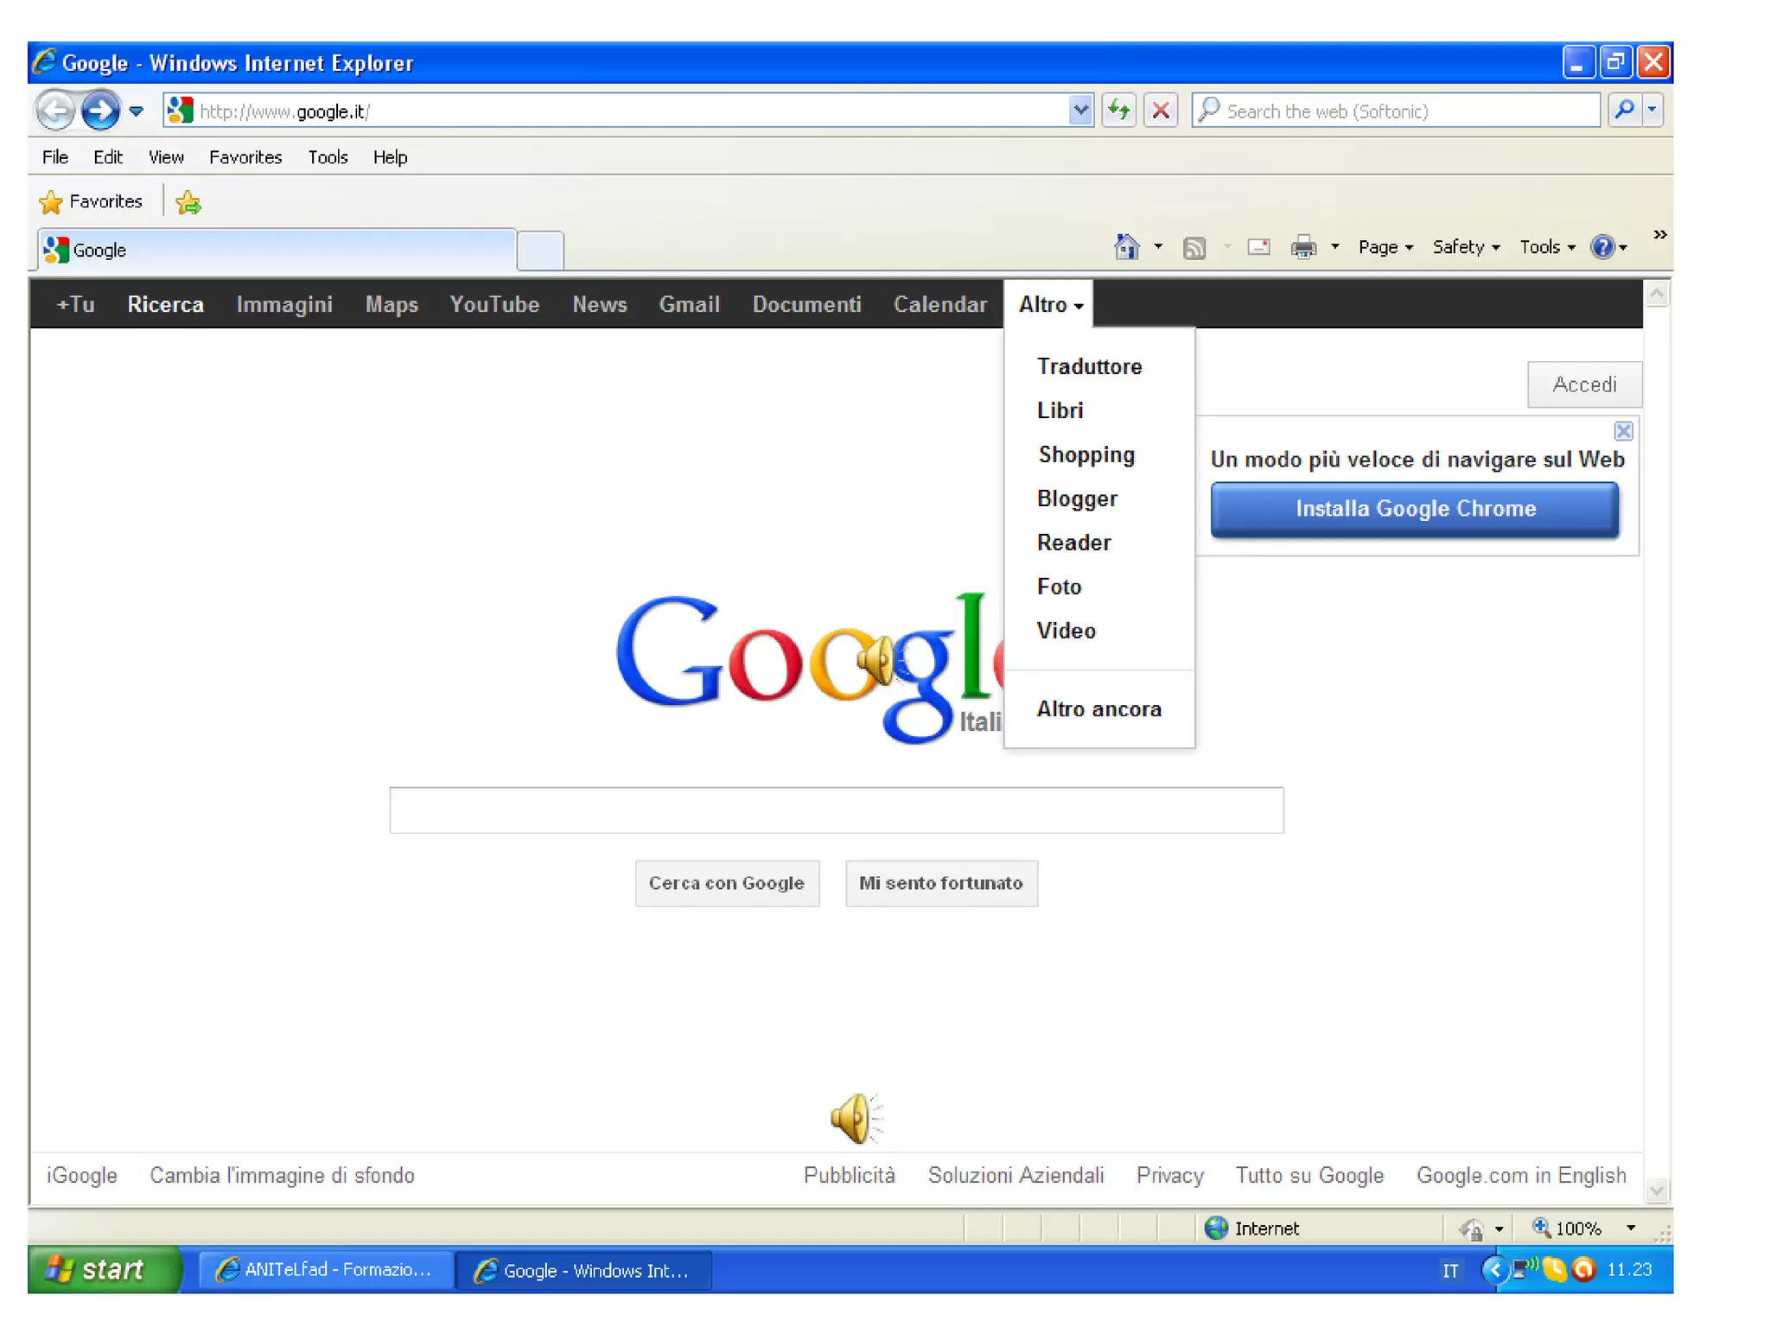Open the Safety dropdown menu
This screenshot has width=1770, height=1327.
[1466, 247]
